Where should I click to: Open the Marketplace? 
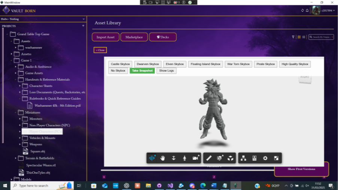pos(134,37)
